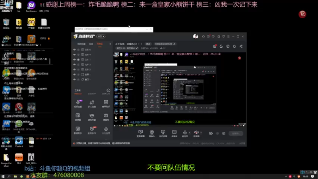Image resolution: width=318 pixels, height=179 pixels.
Task: Open the 虚拟形象 bear icon tool
Action: 92,117
